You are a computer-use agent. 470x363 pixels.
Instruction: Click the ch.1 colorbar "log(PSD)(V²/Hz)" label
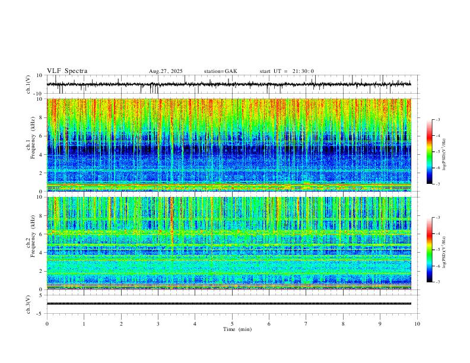point(444,154)
